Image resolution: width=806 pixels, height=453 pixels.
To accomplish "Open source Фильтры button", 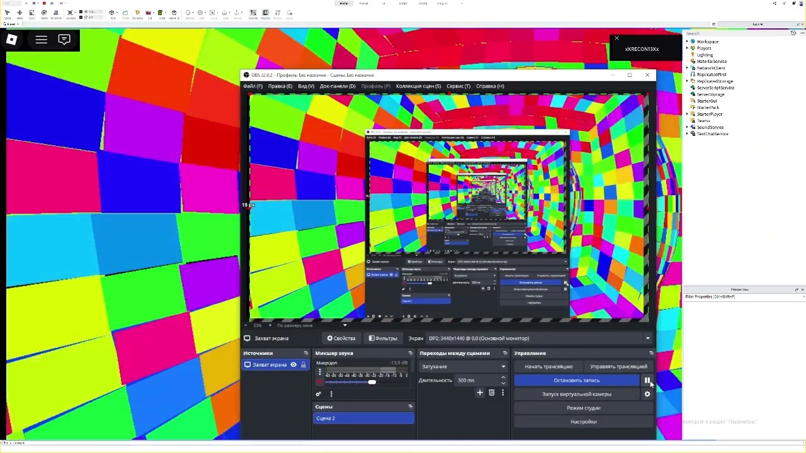I will click(383, 338).
